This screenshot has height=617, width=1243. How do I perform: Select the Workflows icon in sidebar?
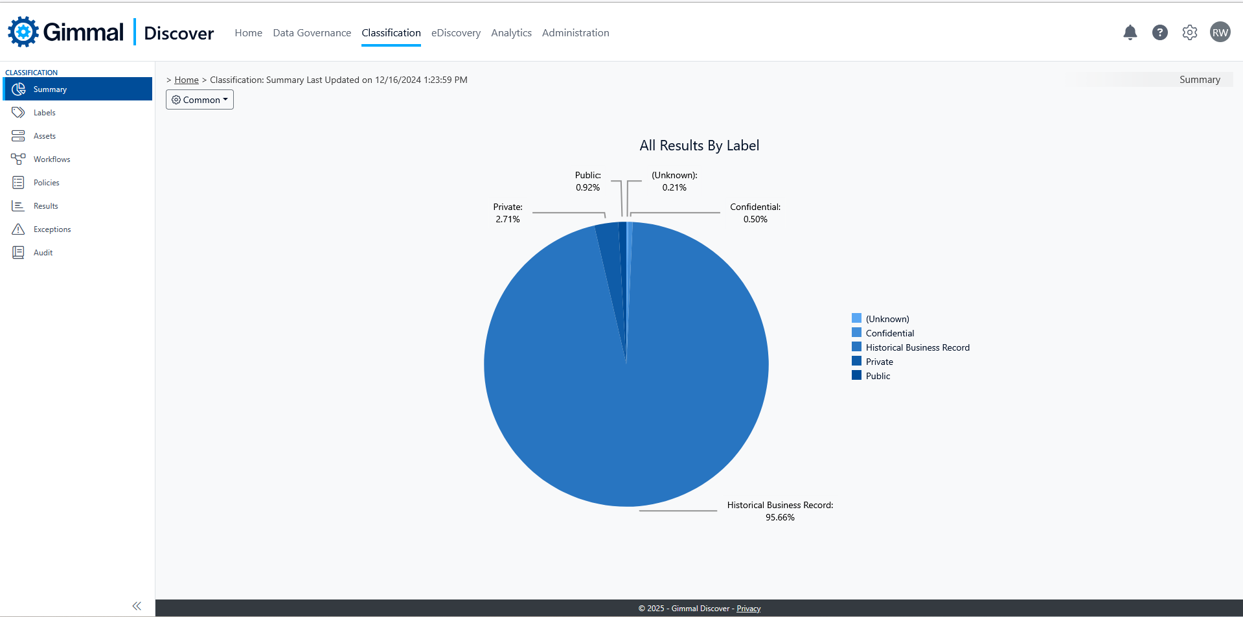(18, 159)
